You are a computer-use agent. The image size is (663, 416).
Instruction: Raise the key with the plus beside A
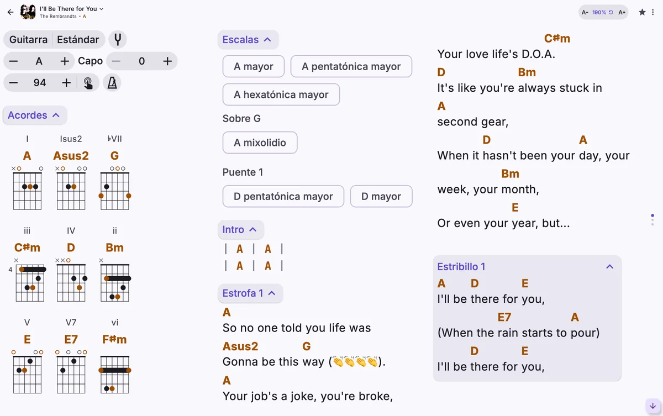pyautogui.click(x=65, y=61)
